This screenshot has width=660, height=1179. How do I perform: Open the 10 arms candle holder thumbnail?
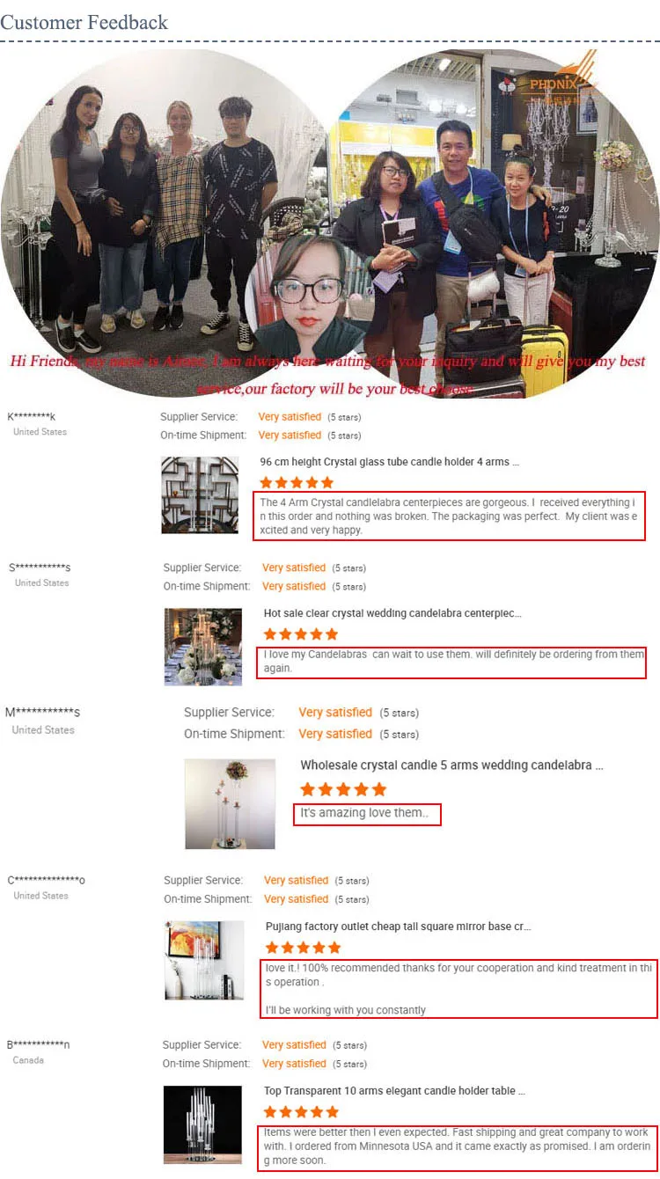coord(202,1124)
